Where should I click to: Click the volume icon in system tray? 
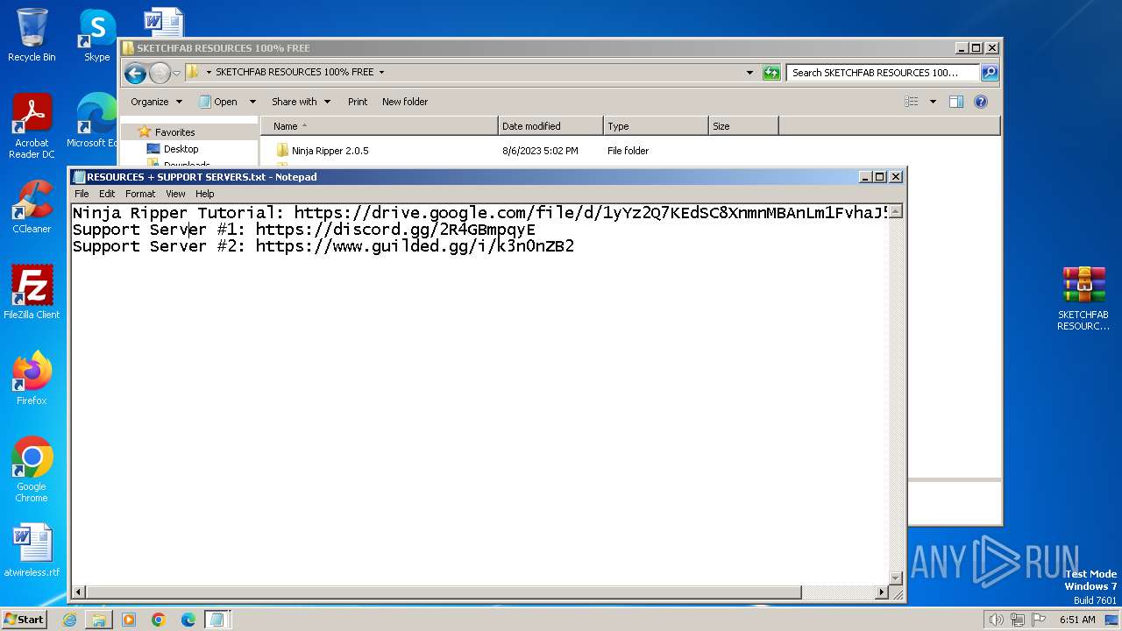[x=996, y=620]
